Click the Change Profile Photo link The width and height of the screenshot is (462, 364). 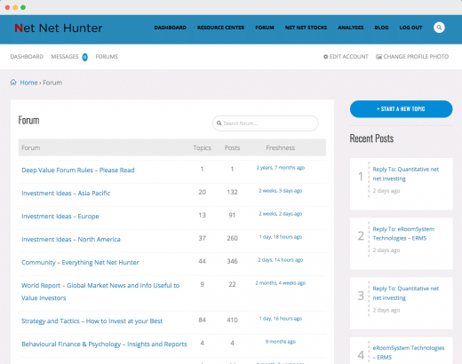pos(416,57)
